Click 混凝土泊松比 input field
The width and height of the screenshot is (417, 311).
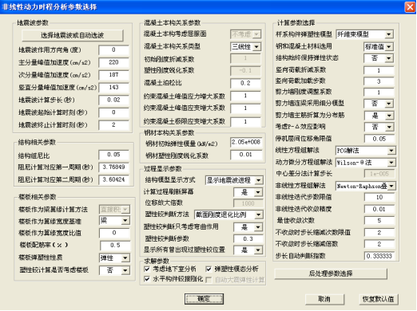[245, 83]
